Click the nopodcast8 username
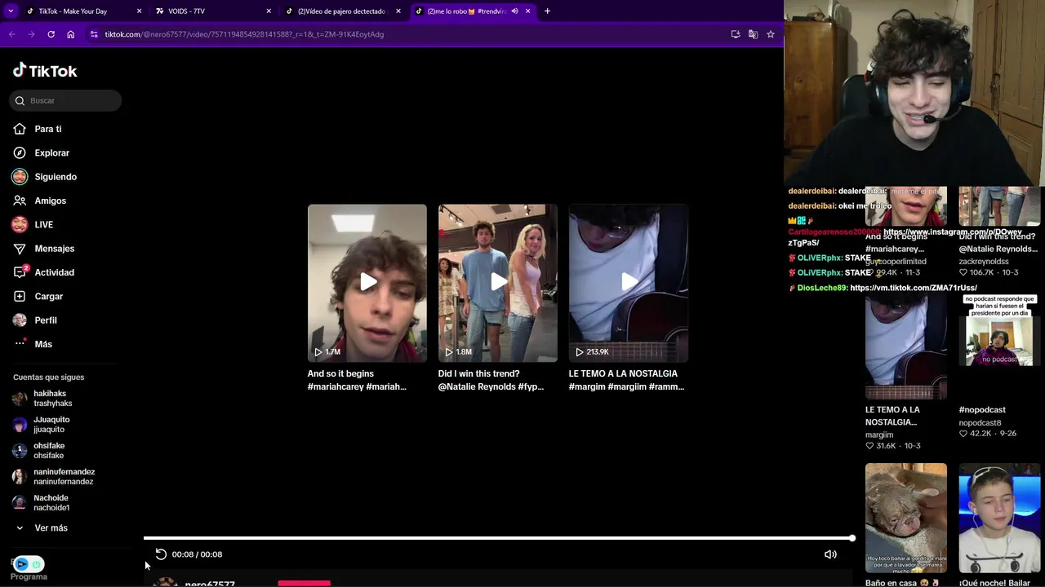1045x587 pixels. pos(980,422)
